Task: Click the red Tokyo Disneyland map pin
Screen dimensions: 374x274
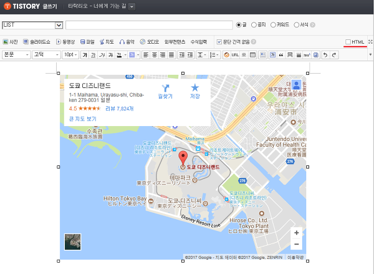Action: (x=183, y=159)
